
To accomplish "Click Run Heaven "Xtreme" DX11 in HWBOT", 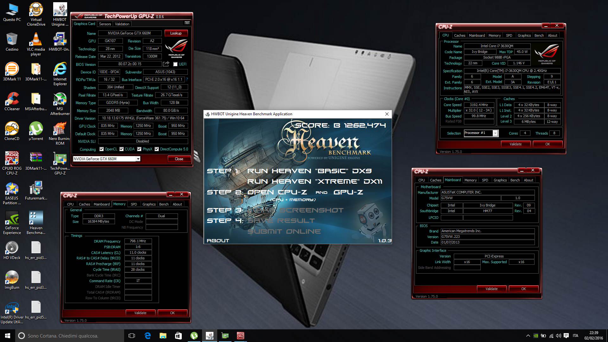I will (315, 181).
